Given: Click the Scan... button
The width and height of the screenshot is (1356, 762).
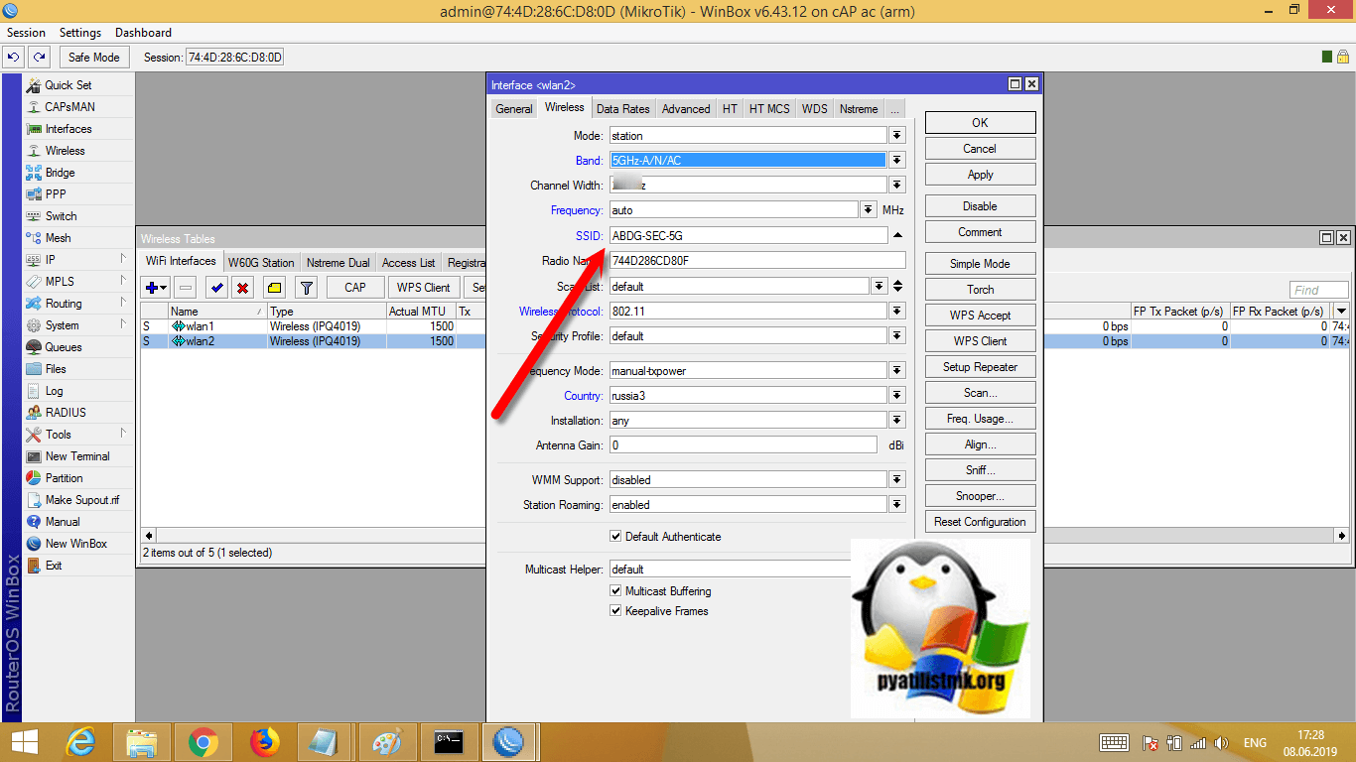Looking at the screenshot, I should click(x=980, y=393).
